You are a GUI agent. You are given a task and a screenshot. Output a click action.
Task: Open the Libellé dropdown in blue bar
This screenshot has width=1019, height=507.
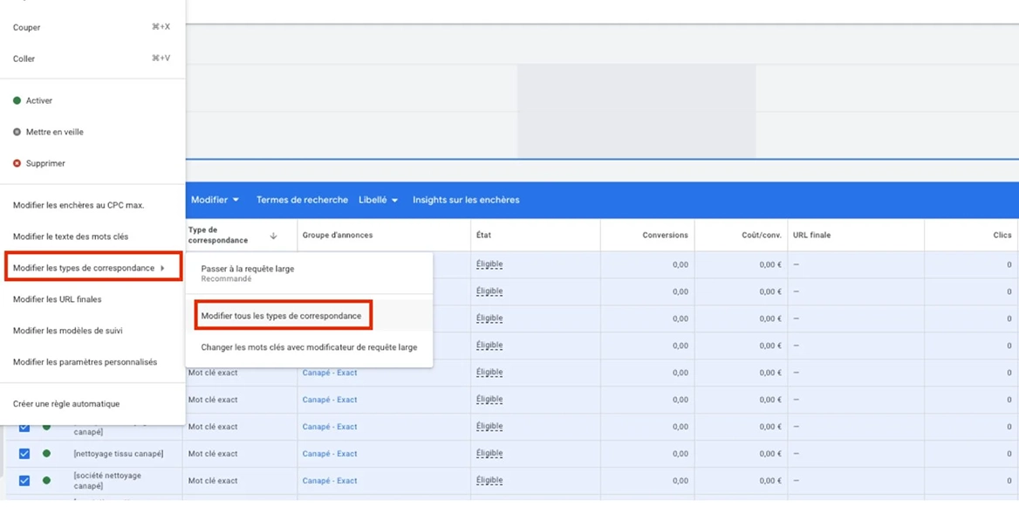coord(379,200)
